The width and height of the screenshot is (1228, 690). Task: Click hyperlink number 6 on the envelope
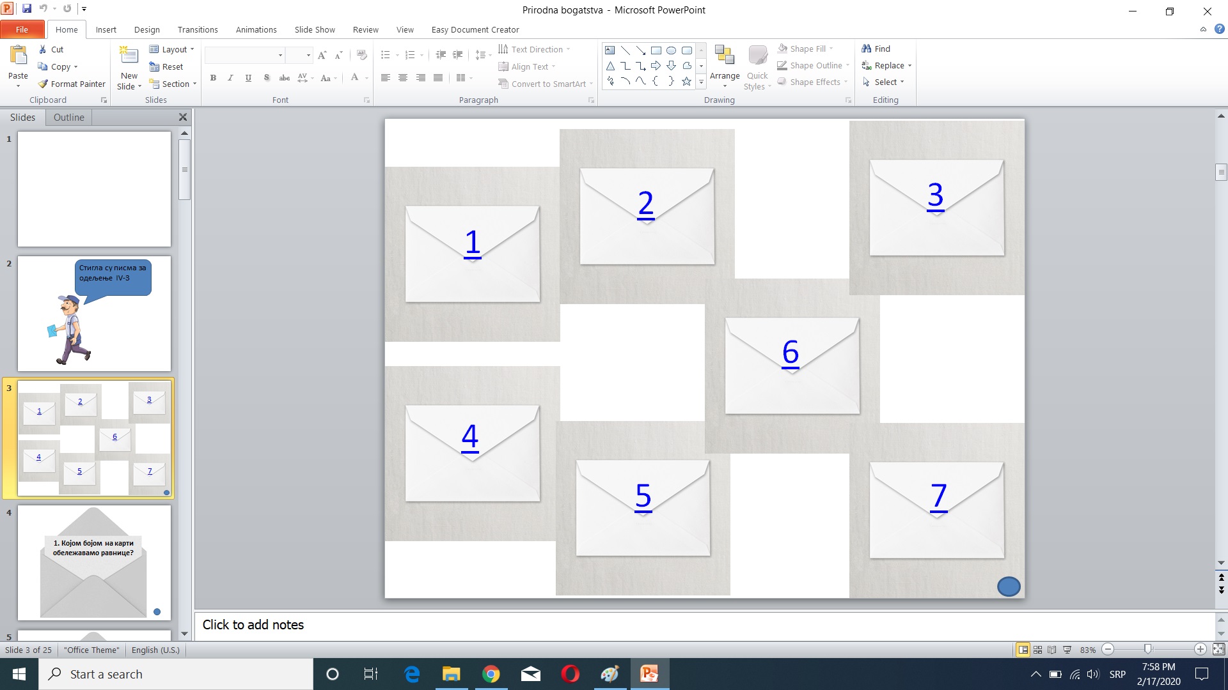[x=791, y=352]
